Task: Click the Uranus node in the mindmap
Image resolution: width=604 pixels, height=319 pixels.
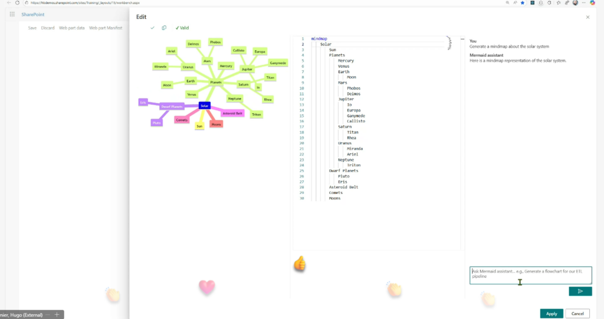Action: [188, 67]
